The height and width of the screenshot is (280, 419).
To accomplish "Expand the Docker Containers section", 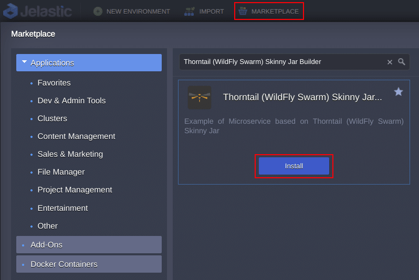I will pos(89,264).
